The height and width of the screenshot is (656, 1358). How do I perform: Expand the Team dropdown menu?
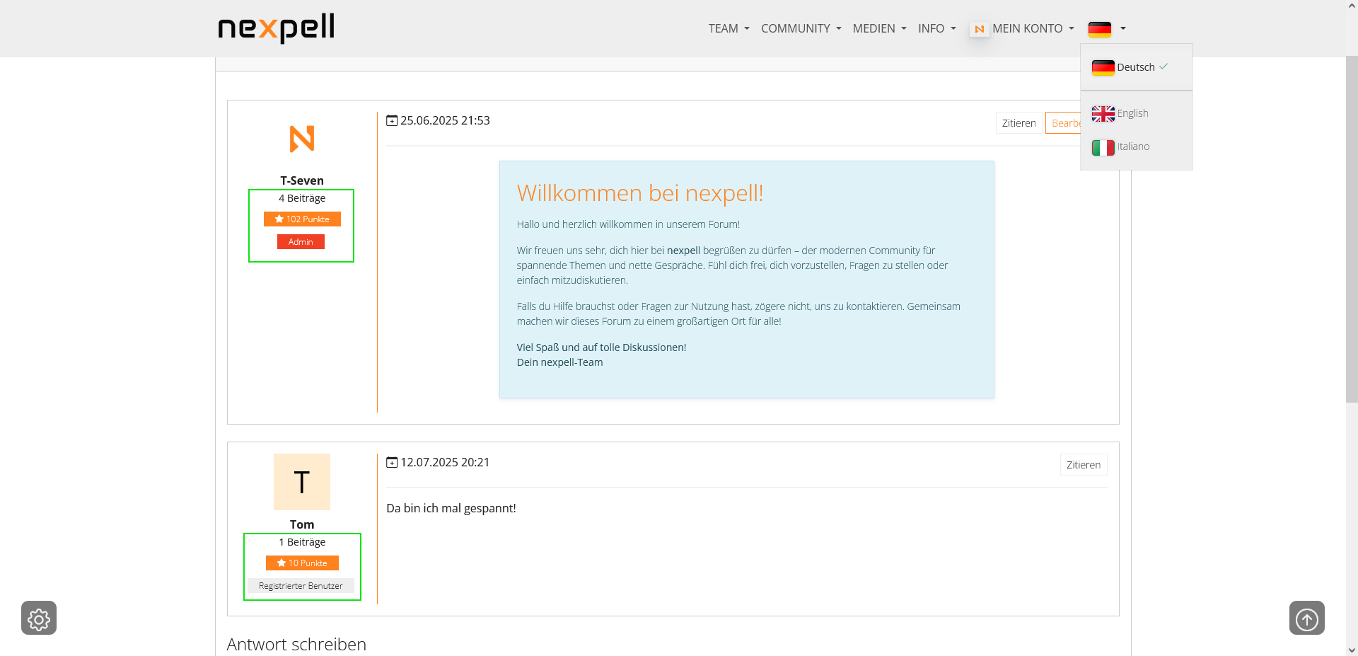tap(729, 29)
